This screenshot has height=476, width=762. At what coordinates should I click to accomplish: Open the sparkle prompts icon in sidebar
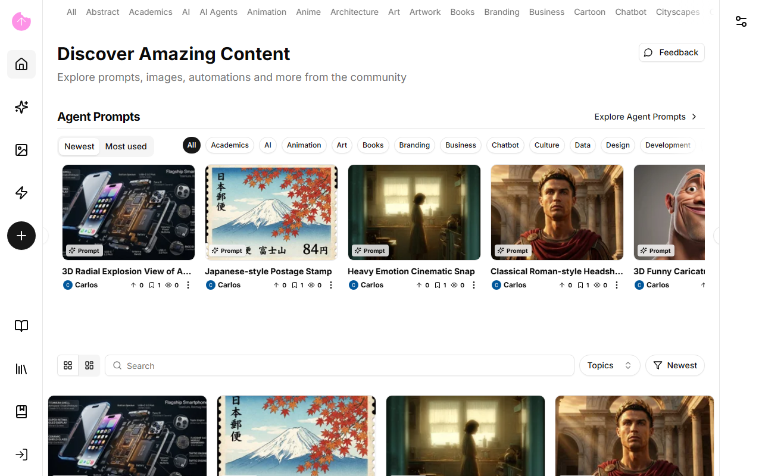tap(21, 107)
